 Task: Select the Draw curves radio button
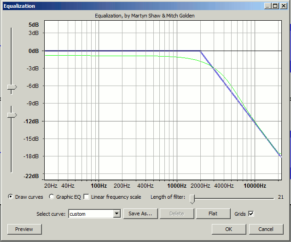click(11, 197)
